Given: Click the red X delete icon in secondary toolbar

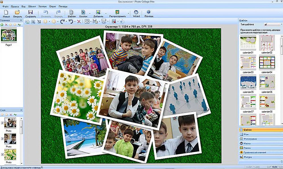Looking at the screenshot, I should point(79,22).
